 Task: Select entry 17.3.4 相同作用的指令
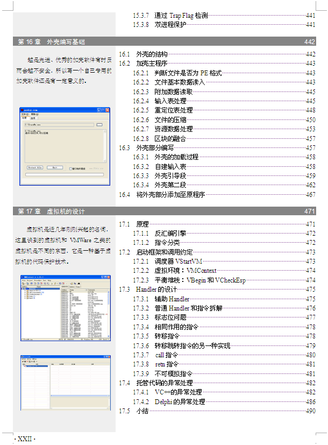(x=224, y=327)
